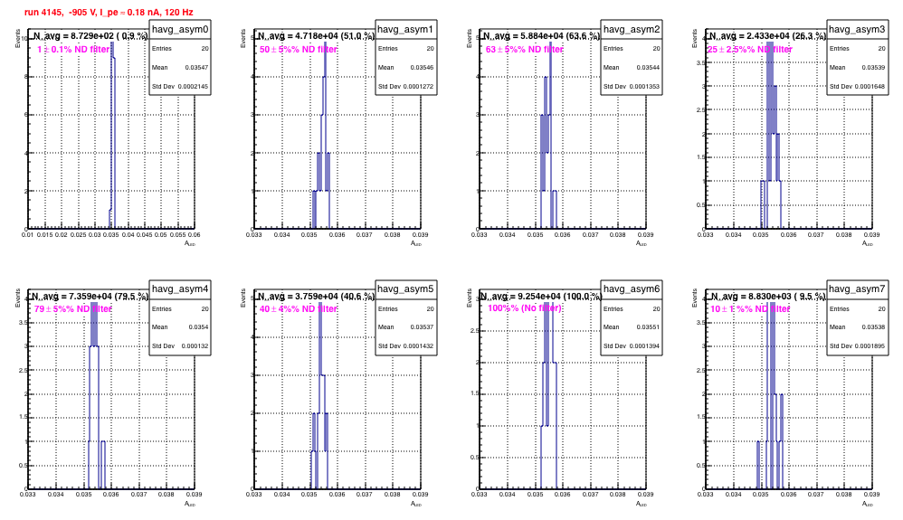Click the N_avg = 8.729e+02 label
This screenshot has height=520, width=903.
(90, 36)
